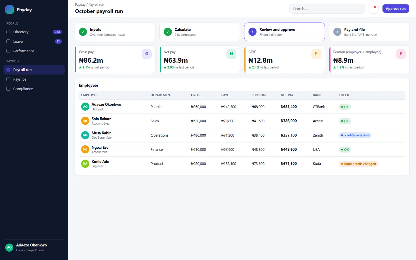Viewport: 416px width, 260px height.
Task: Open the Inputs step card
Action: click(115, 32)
